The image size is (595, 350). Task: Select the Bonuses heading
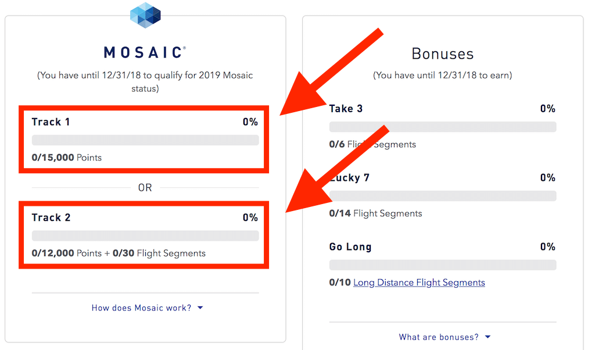point(443,54)
